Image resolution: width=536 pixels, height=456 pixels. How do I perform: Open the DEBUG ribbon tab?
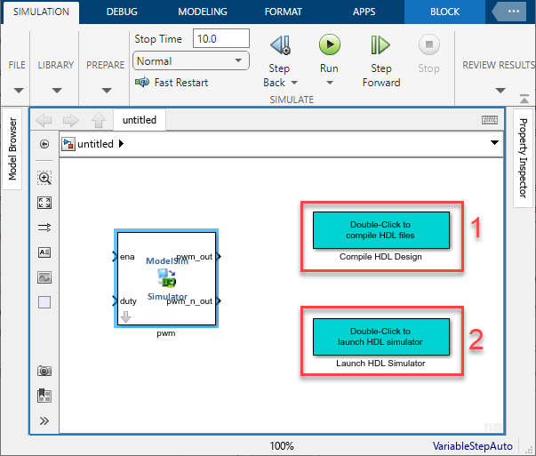pyautogui.click(x=122, y=12)
